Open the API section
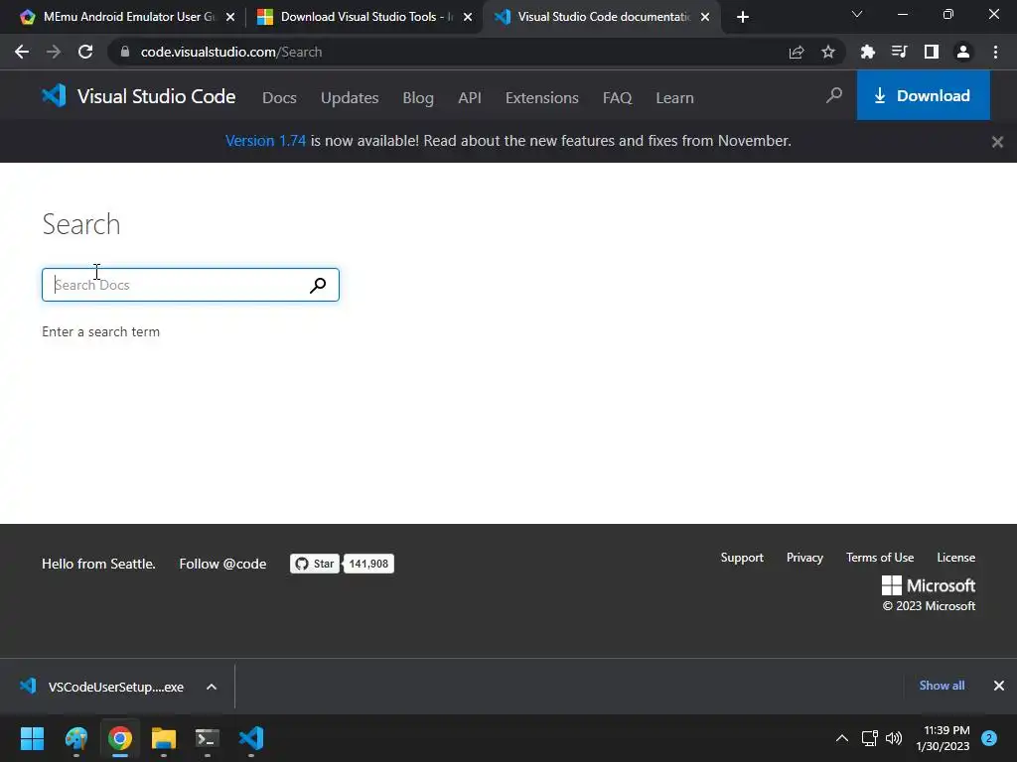This screenshot has height=762, width=1017. [x=470, y=98]
